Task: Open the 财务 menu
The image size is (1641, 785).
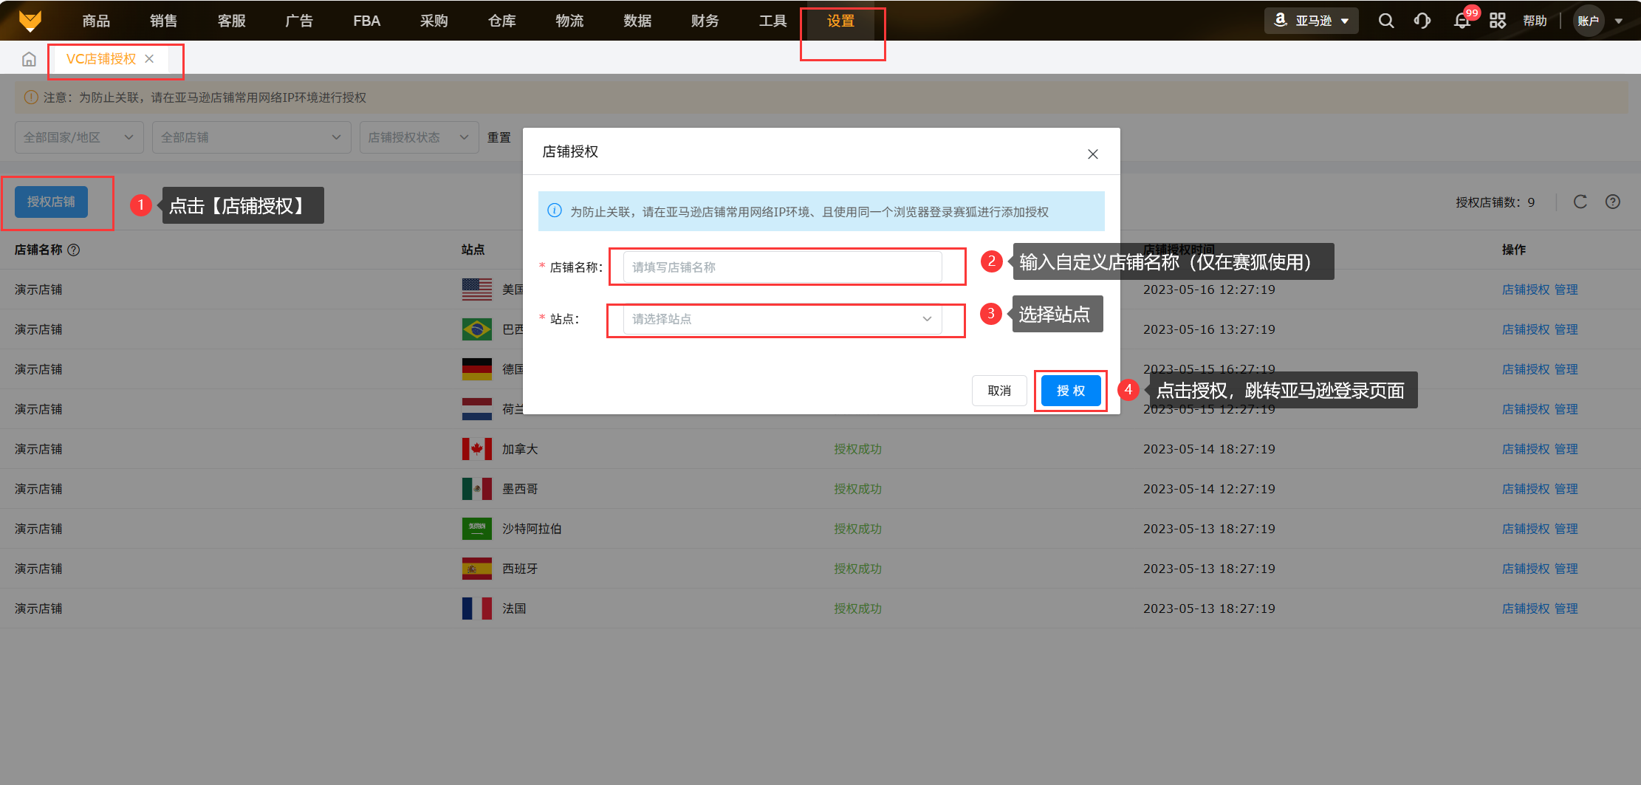Action: 705,21
